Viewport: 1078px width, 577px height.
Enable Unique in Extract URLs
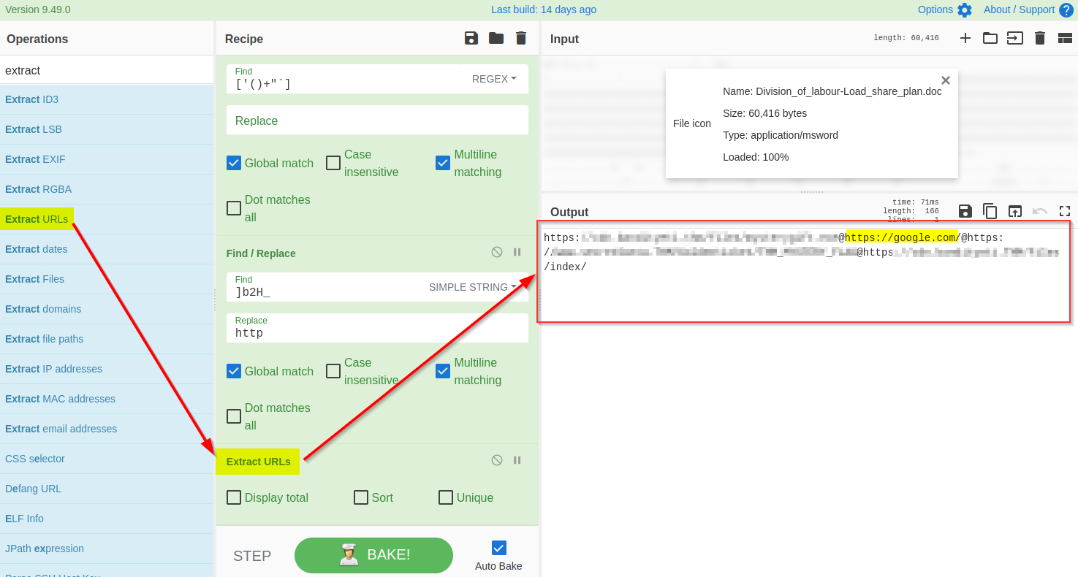[446, 497]
